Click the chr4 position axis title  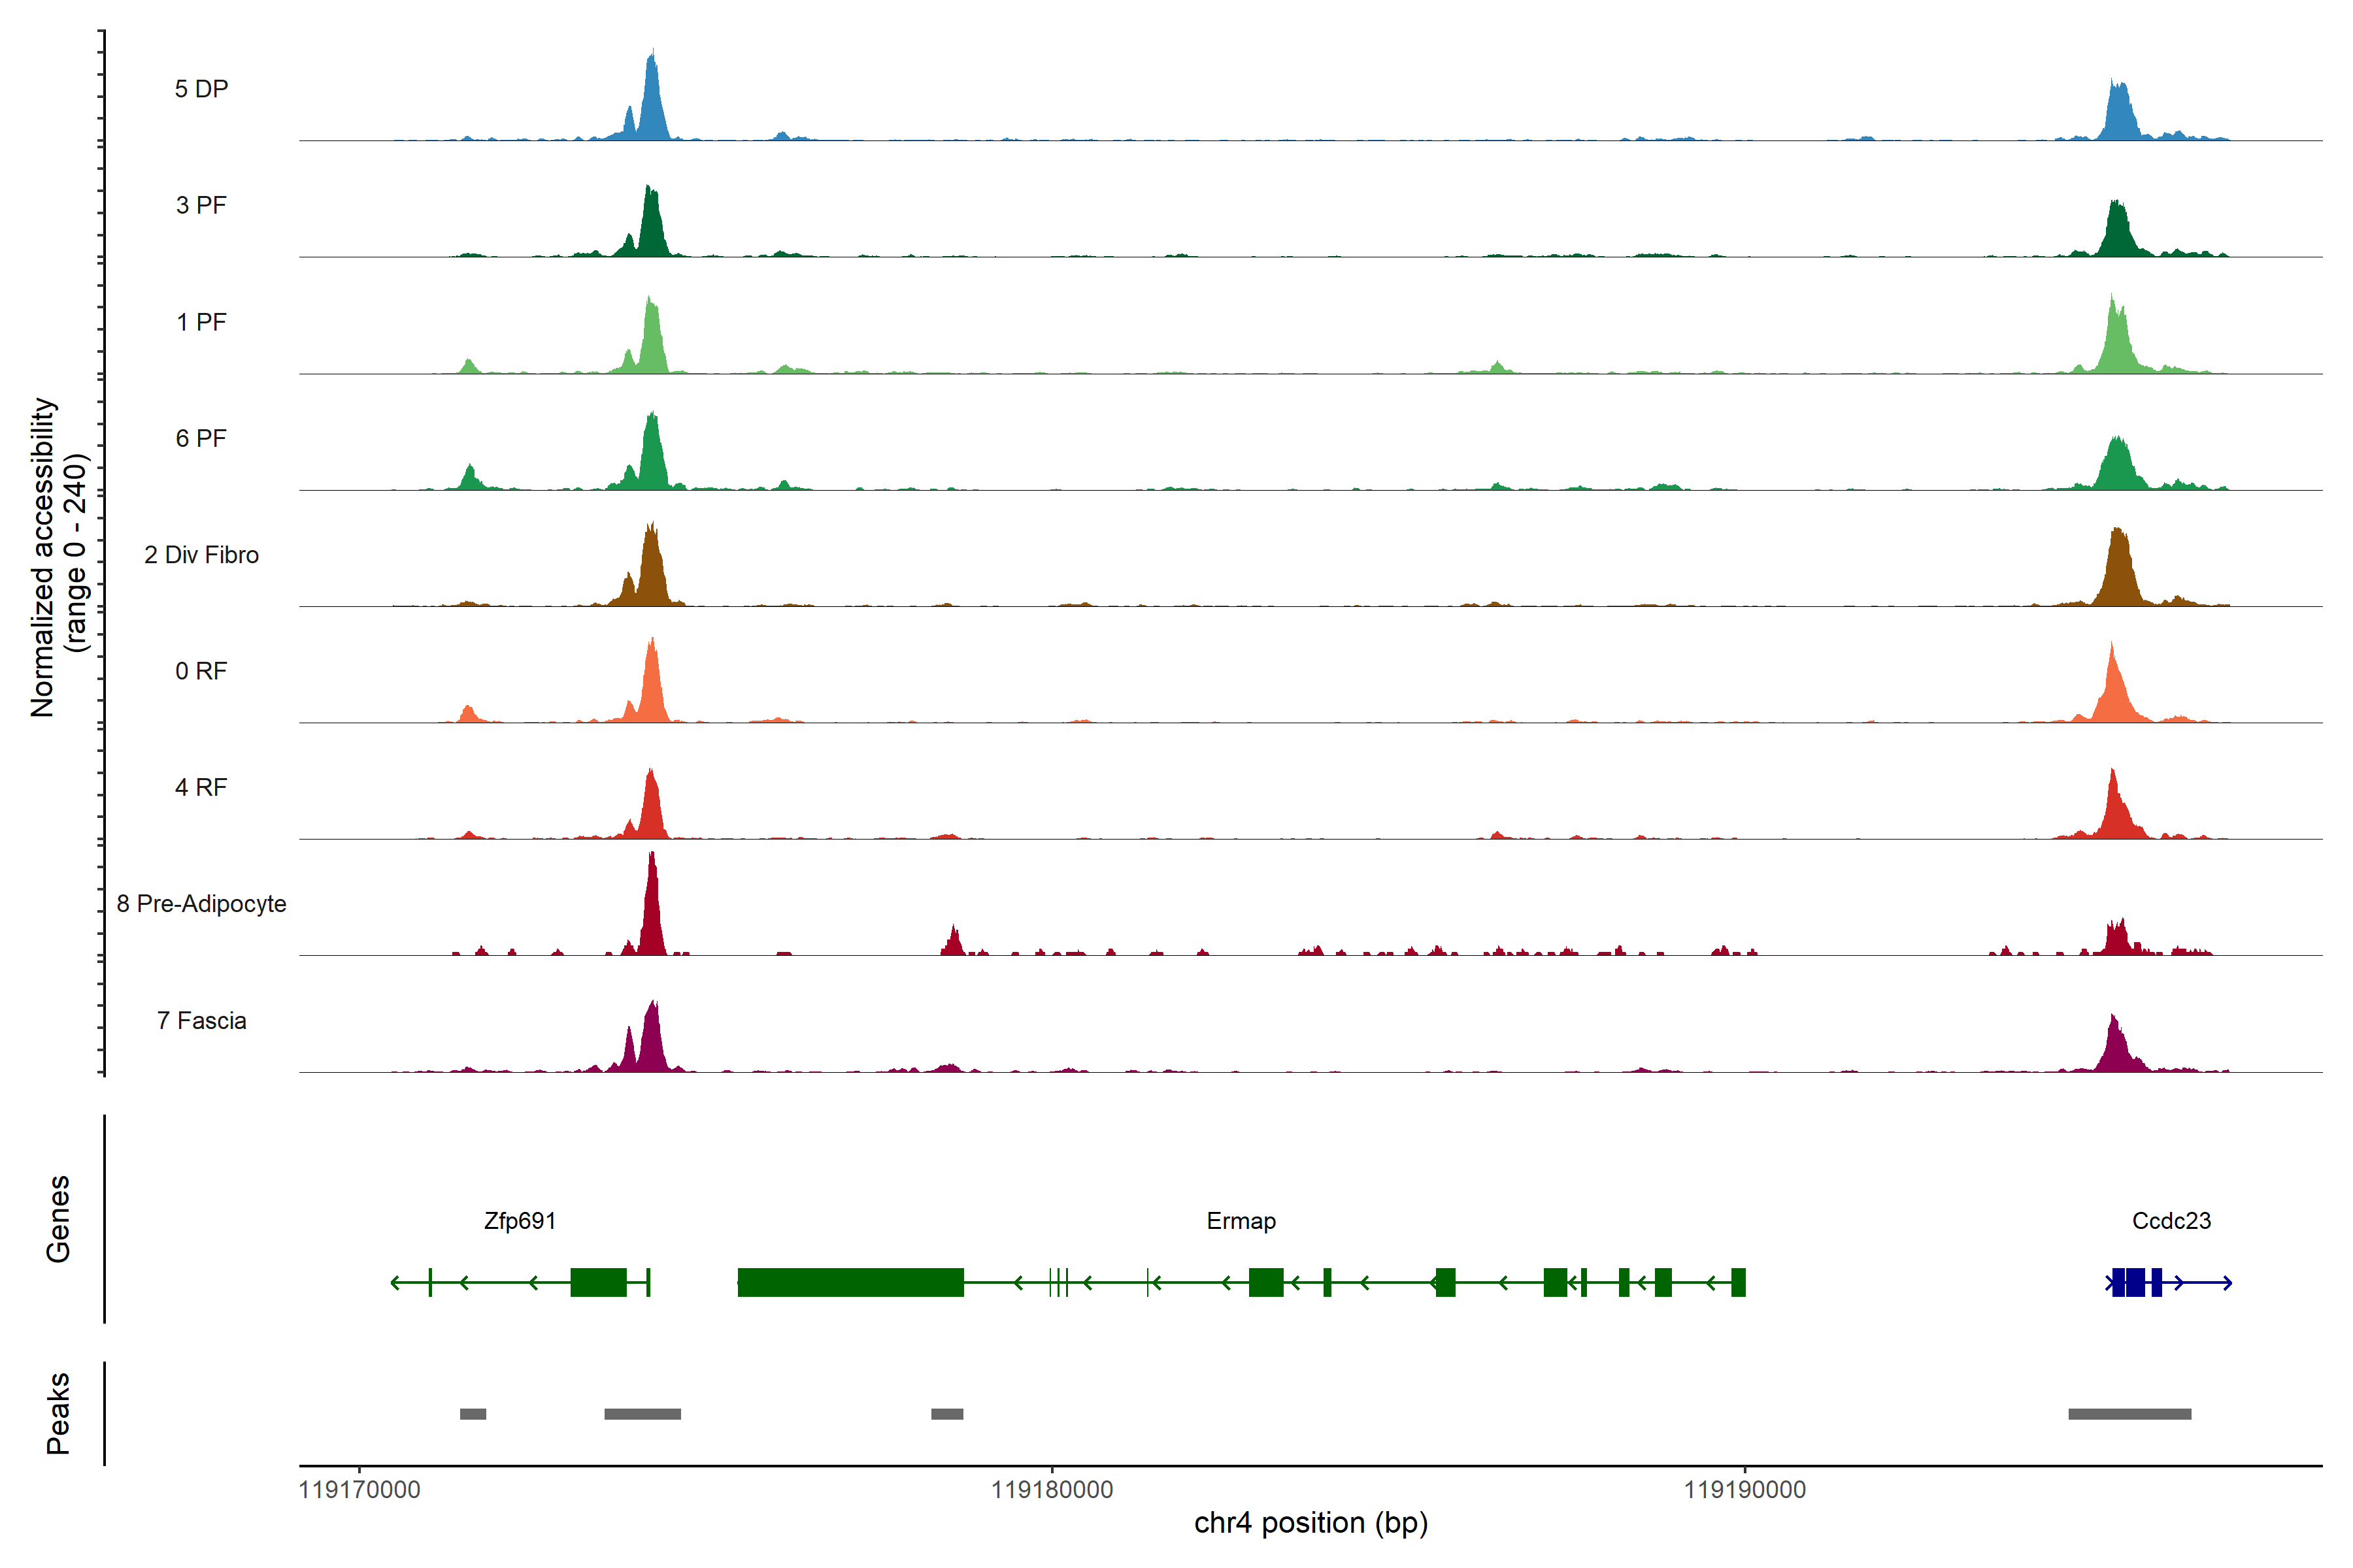tap(1310, 1523)
